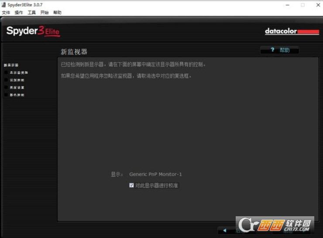Close the Spyder3Elite window
Viewport: 323px width, 238px height.
pos(318,5)
